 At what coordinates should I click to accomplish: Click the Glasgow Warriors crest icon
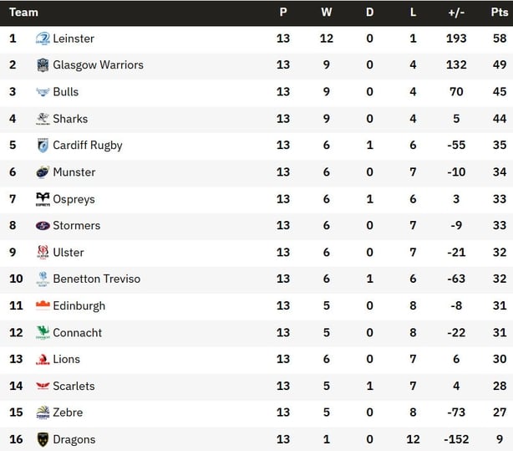click(43, 65)
